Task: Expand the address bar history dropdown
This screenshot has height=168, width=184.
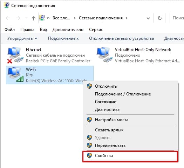Action: (x=148, y=18)
